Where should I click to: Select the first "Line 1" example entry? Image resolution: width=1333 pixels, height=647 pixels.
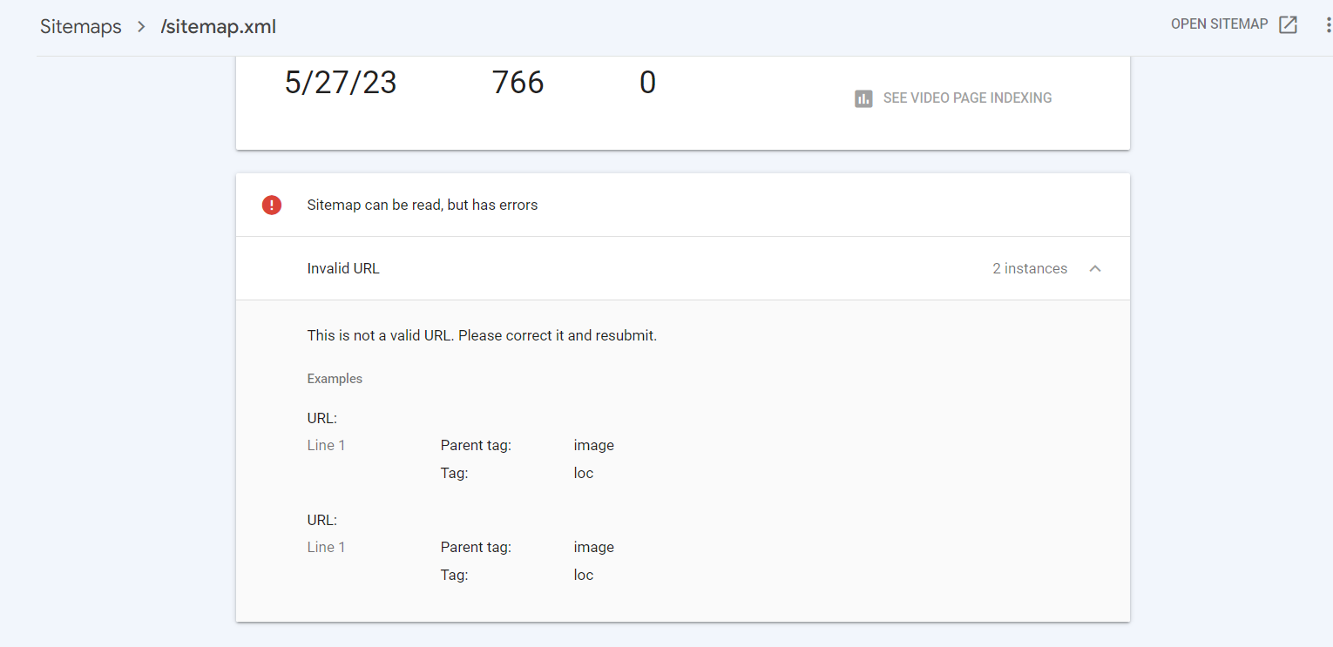tap(326, 445)
